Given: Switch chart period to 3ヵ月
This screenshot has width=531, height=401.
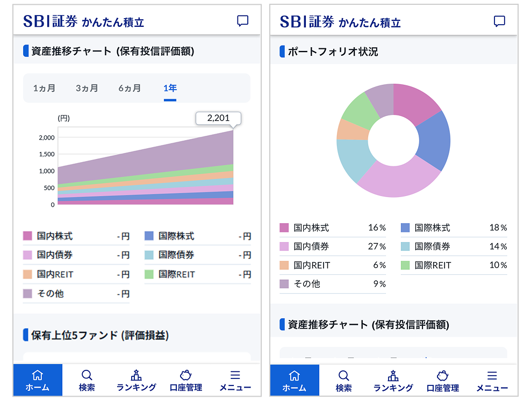Looking at the screenshot, I should tap(87, 88).
